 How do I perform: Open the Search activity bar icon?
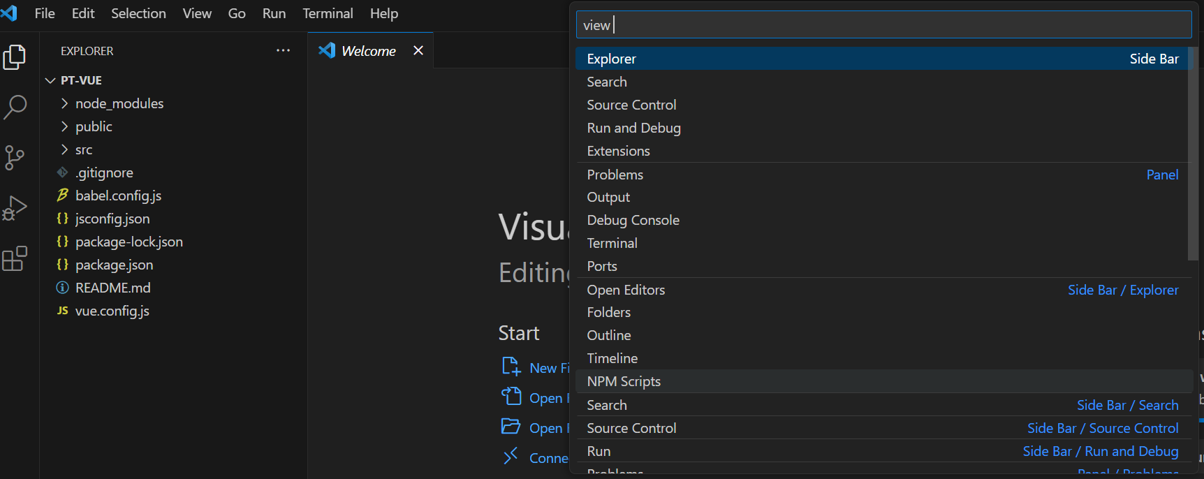click(x=15, y=108)
